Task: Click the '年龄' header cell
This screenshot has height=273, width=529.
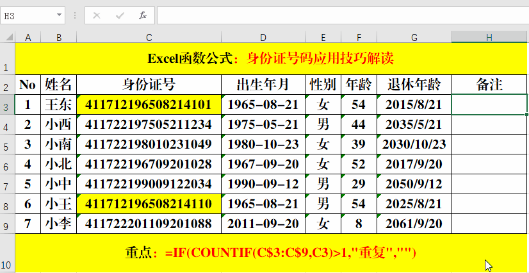Action: pyautogui.click(x=359, y=85)
